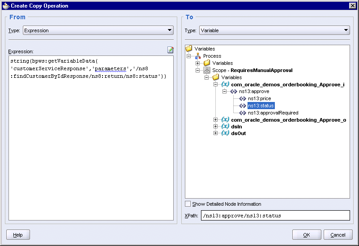Click the Scope RequiresManualApproval icon
The height and width of the screenshot is (246, 359).
click(x=207, y=70)
